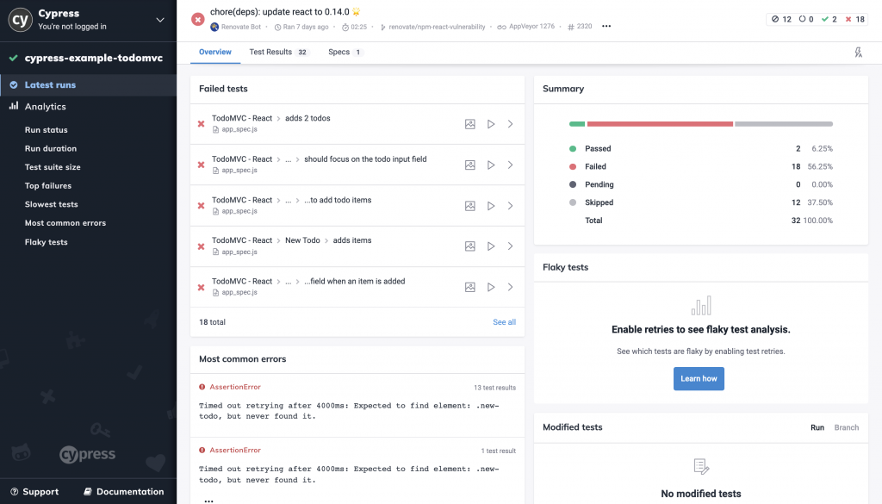
Task: View screenshot for 'should focus on the todo input field'
Action: coord(470,165)
